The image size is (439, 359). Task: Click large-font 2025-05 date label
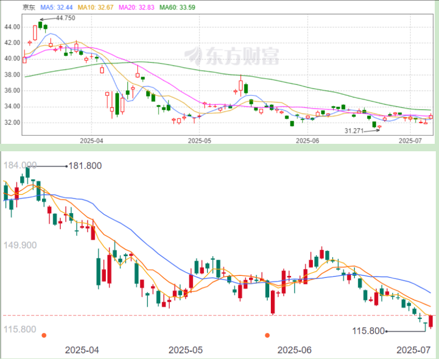click(186, 350)
